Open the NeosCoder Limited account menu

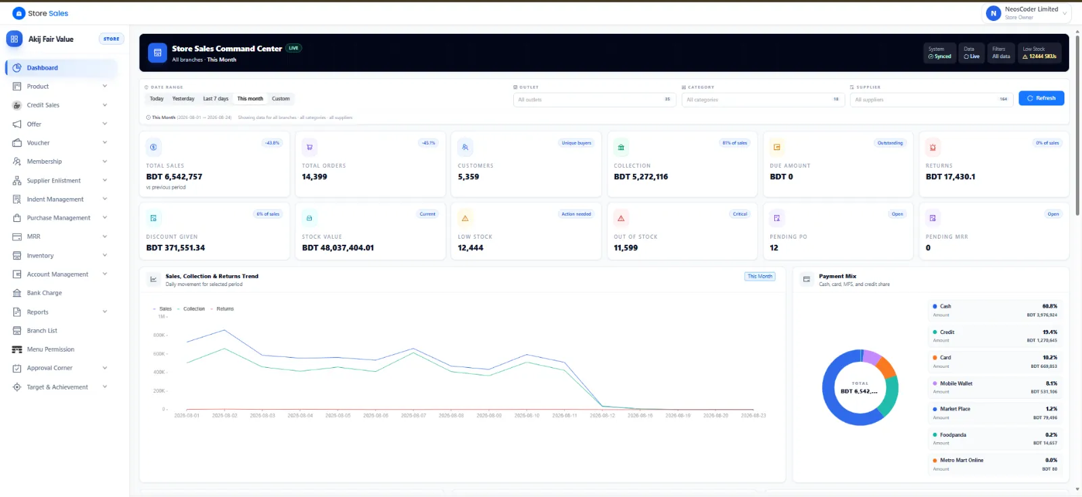coord(1026,13)
